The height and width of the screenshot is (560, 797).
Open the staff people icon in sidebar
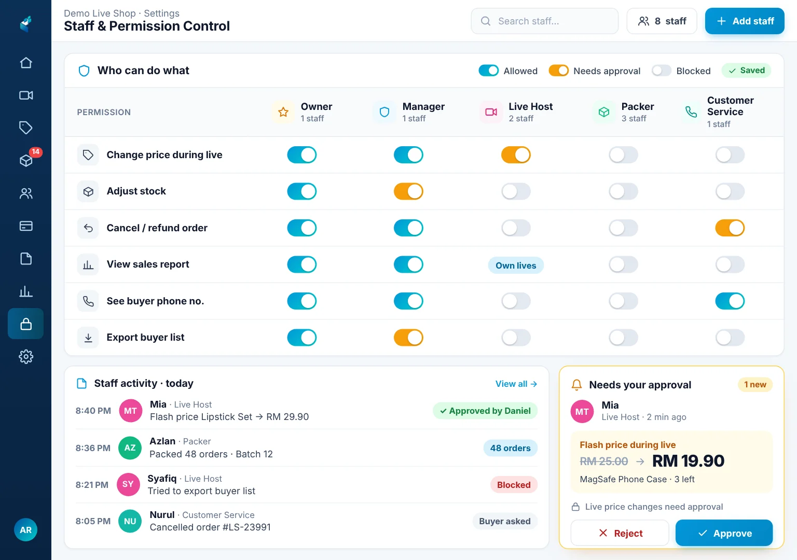coord(26,193)
